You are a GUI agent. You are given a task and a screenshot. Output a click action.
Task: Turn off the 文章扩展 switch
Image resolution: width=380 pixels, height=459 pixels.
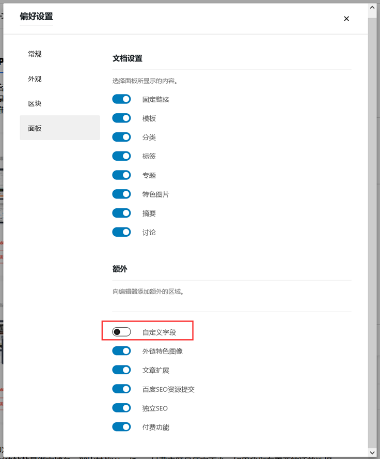click(121, 370)
